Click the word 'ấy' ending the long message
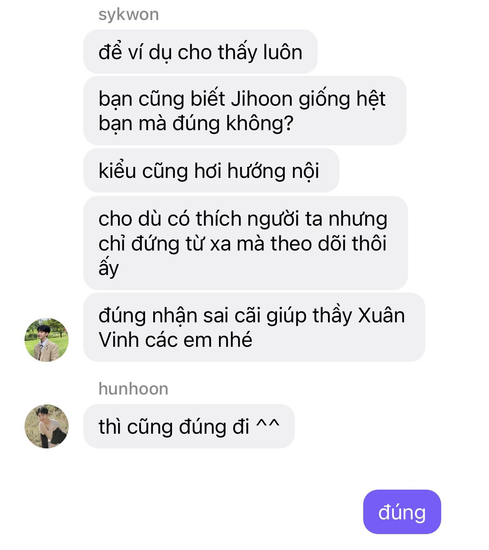 pyautogui.click(x=109, y=268)
